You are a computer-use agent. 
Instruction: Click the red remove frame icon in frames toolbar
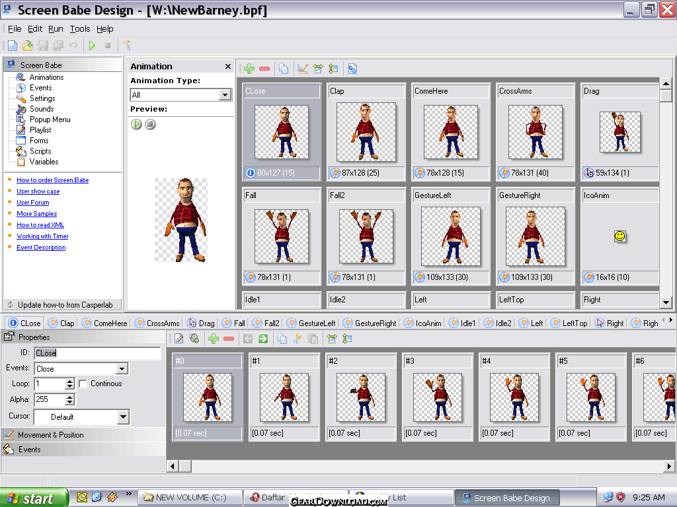(x=229, y=339)
